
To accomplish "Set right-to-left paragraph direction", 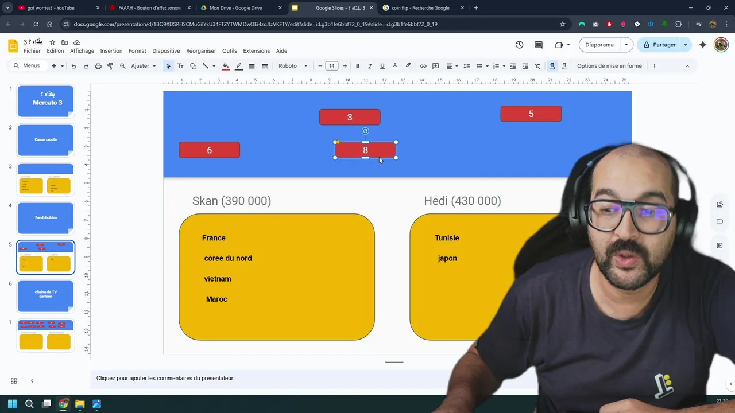I will pyautogui.click(x=564, y=66).
